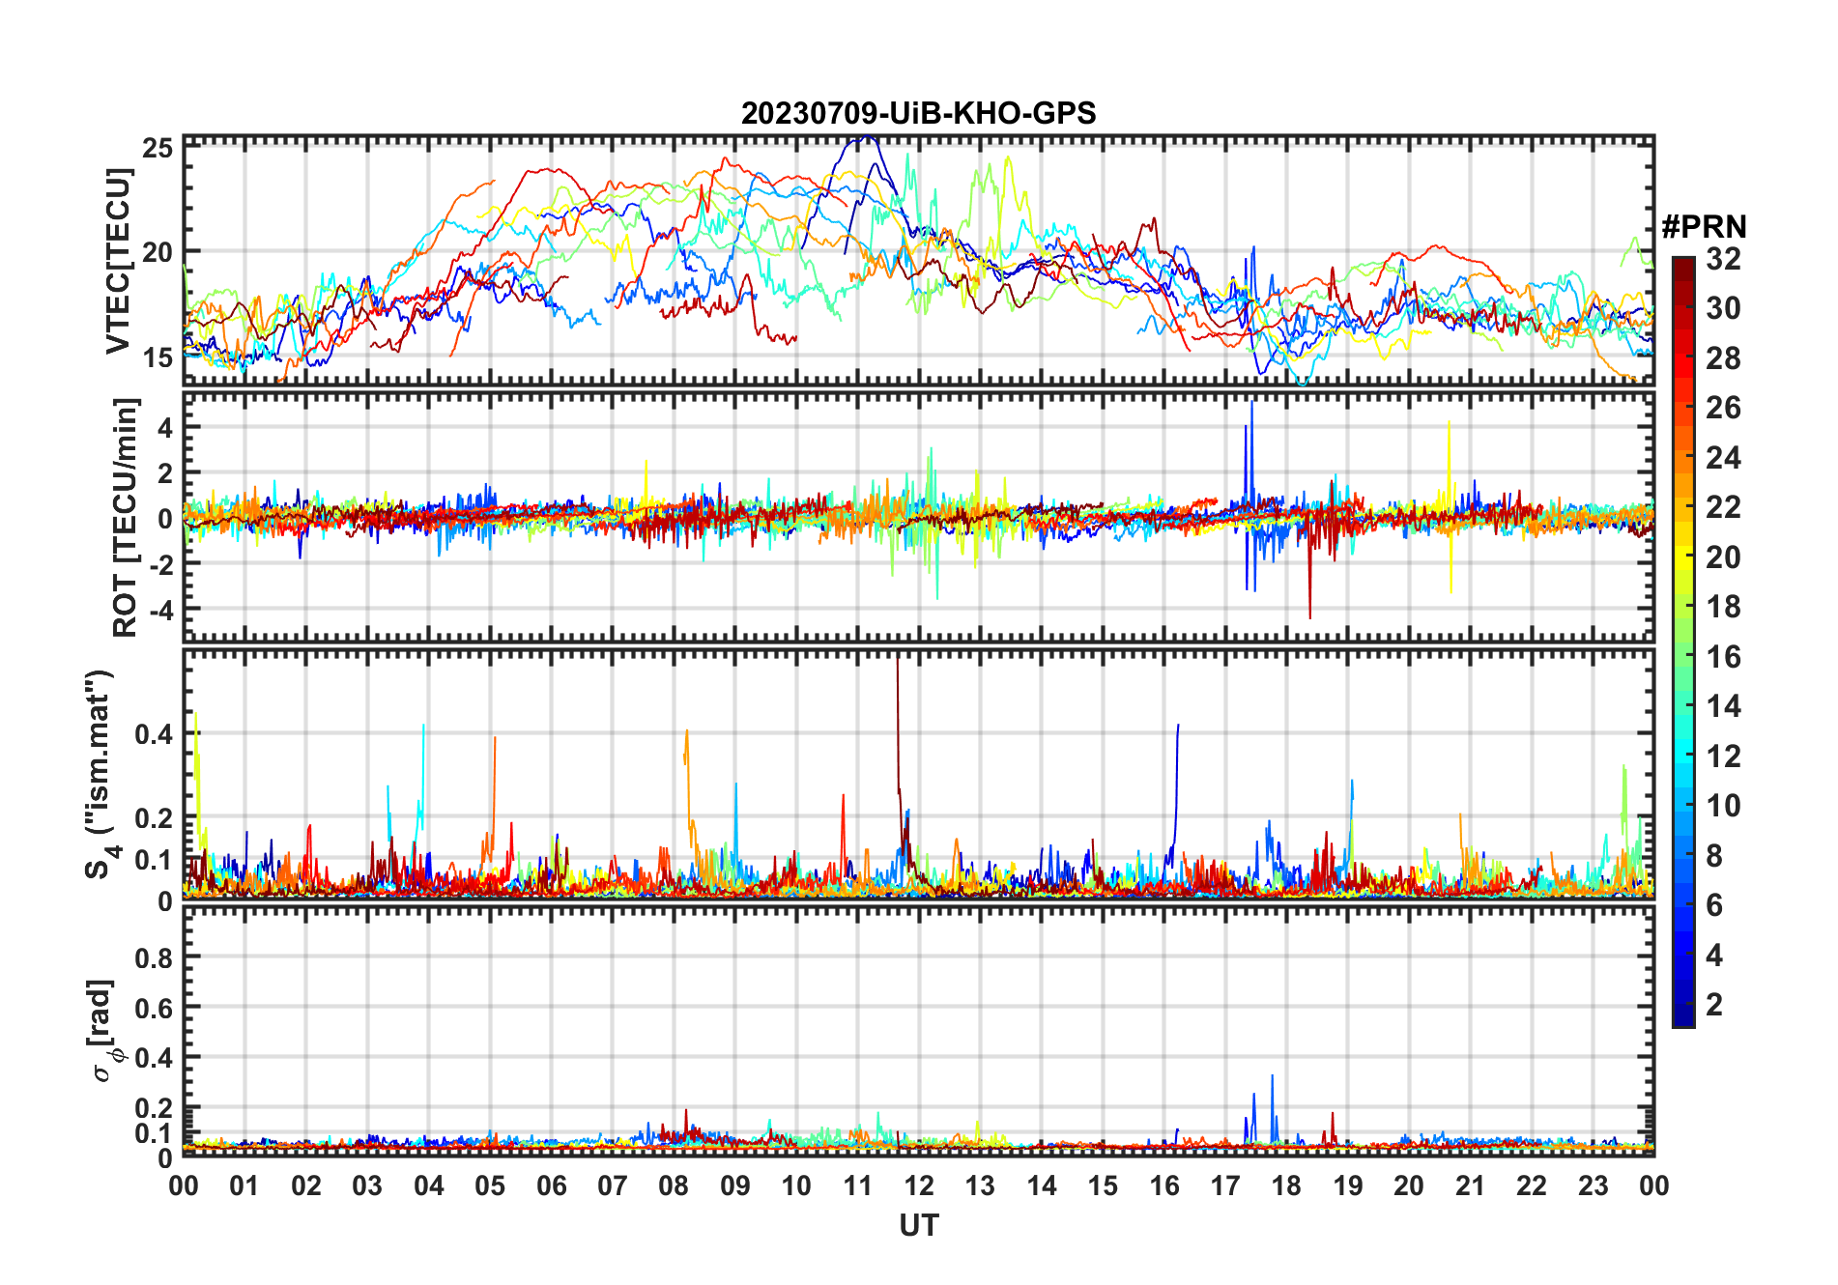Select the UT axis hour label 15

click(x=1103, y=1186)
